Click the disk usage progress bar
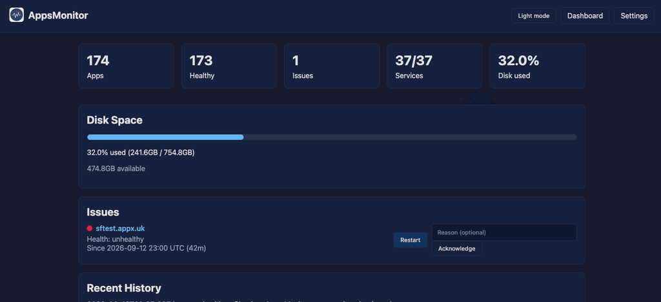Image resolution: width=661 pixels, height=302 pixels. [332, 137]
